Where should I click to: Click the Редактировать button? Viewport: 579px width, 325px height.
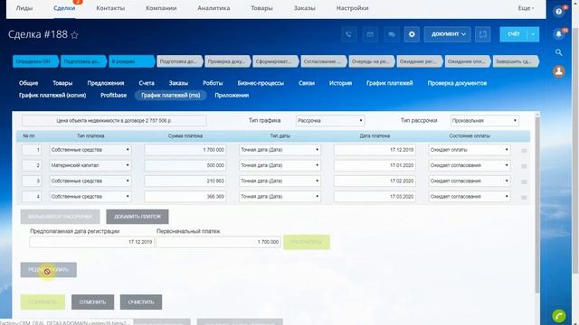[48, 270]
